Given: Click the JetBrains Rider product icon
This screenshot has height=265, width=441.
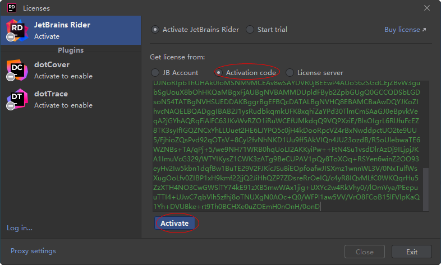Looking at the screenshot, I should 17,30.
